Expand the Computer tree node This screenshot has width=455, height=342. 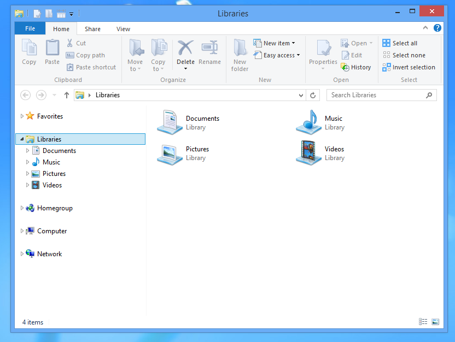[22, 231]
